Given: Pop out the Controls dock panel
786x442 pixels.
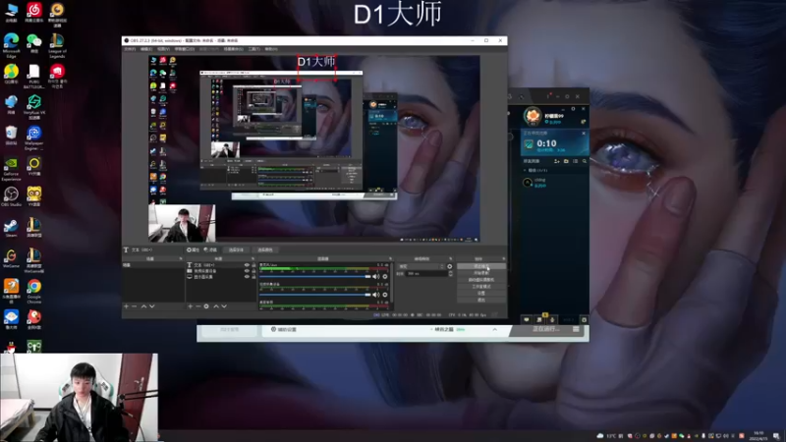Looking at the screenshot, I should 503,259.
